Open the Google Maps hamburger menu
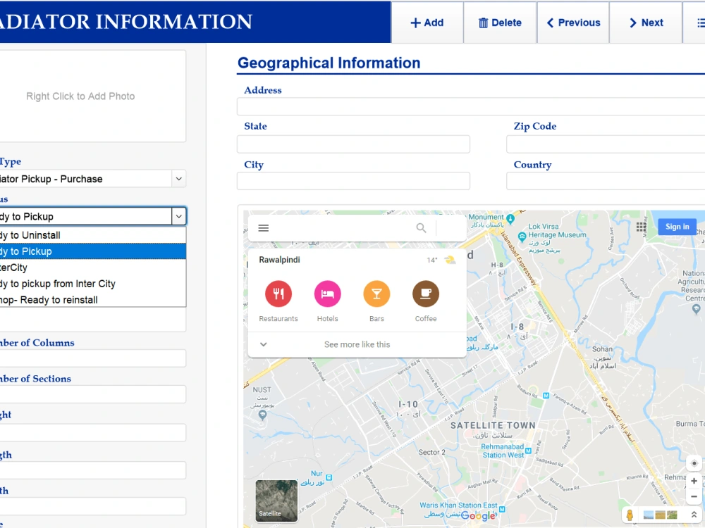This screenshot has width=705, height=528. 264,228
